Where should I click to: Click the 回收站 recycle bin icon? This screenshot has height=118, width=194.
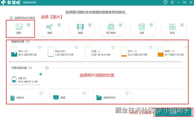(x=12, y=98)
